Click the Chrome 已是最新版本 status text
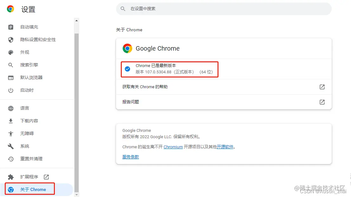The height and width of the screenshot is (197, 351). 156,66
